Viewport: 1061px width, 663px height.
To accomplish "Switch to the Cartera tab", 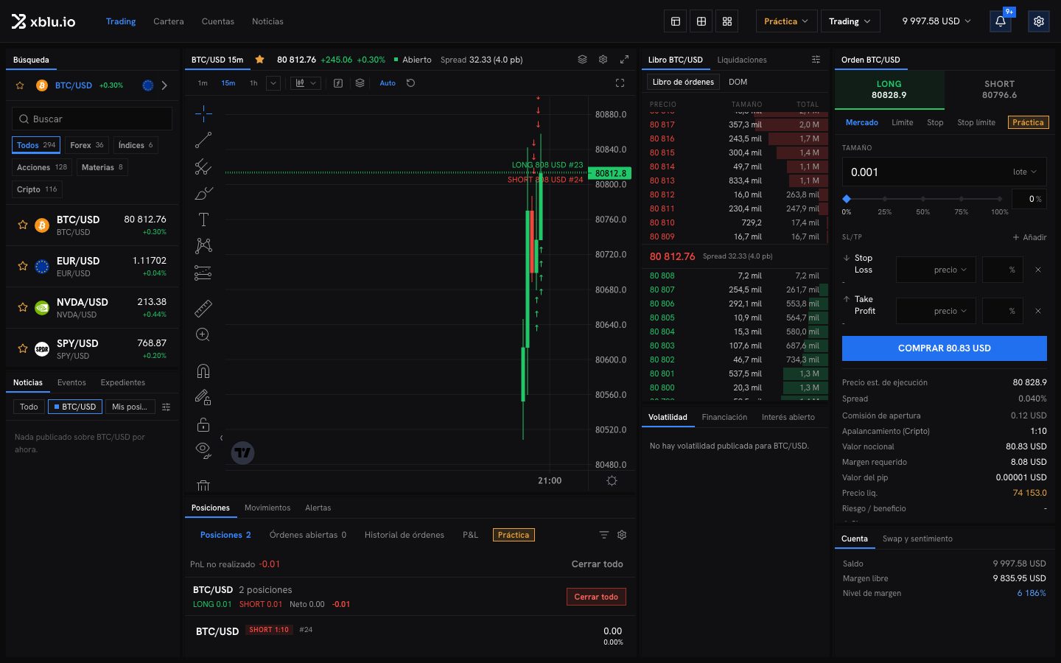I will coord(169,21).
